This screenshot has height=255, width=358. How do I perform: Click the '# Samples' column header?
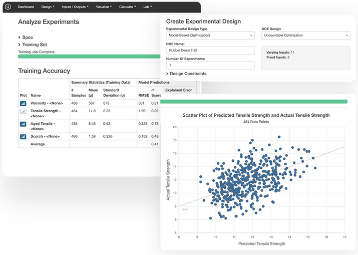click(x=79, y=93)
